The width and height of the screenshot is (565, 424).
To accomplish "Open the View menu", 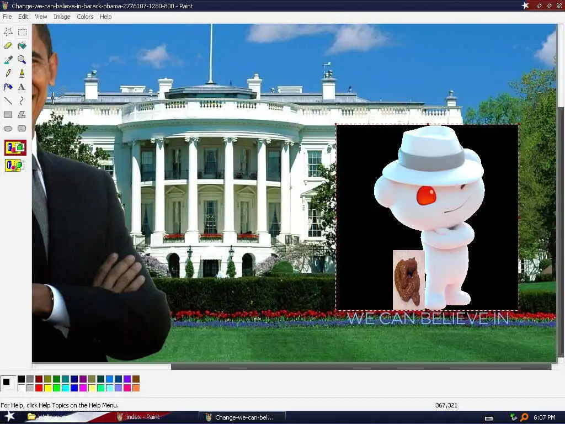I will (41, 17).
